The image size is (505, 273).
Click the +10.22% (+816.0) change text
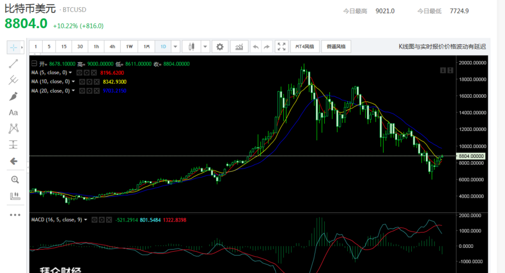pos(78,26)
